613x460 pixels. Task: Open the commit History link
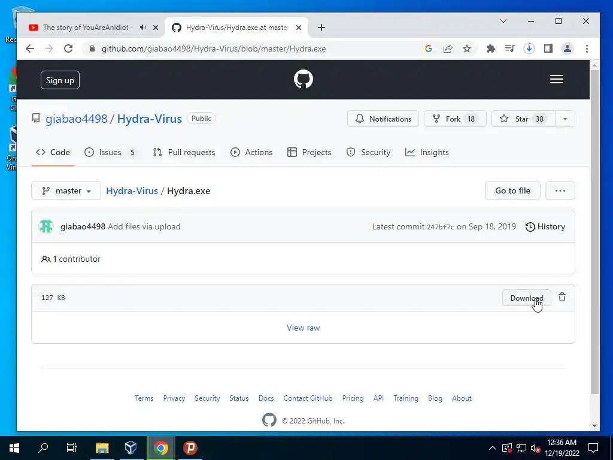(x=545, y=226)
